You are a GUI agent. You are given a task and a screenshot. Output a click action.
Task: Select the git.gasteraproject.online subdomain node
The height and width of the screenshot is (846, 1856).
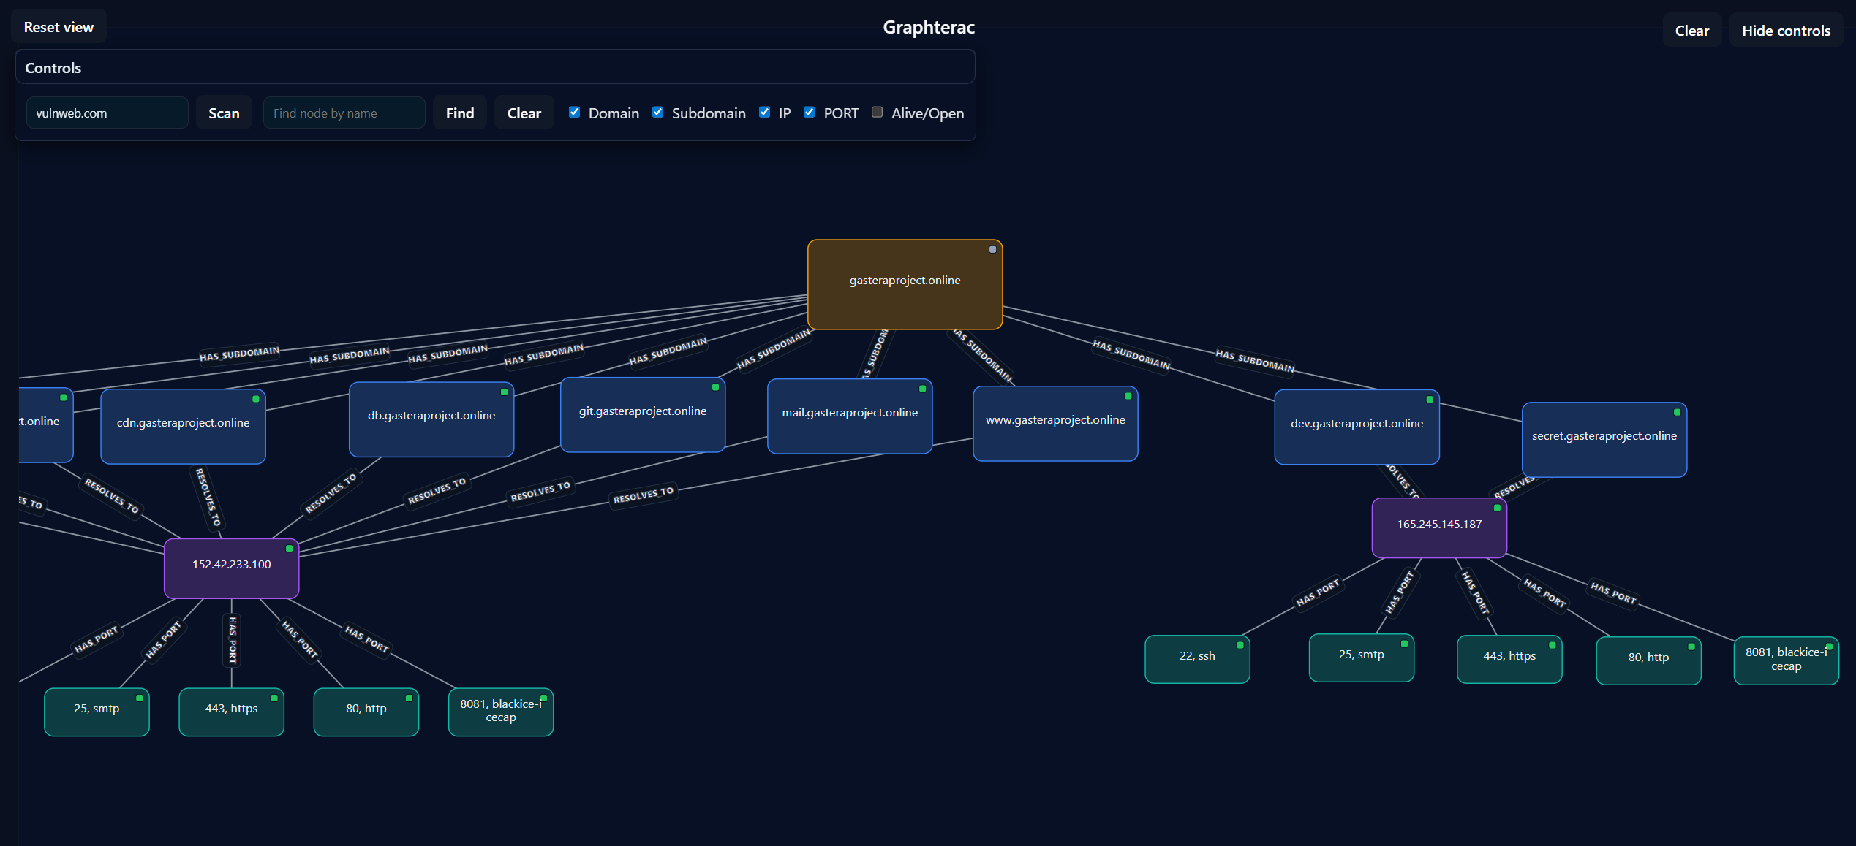pyautogui.click(x=642, y=414)
